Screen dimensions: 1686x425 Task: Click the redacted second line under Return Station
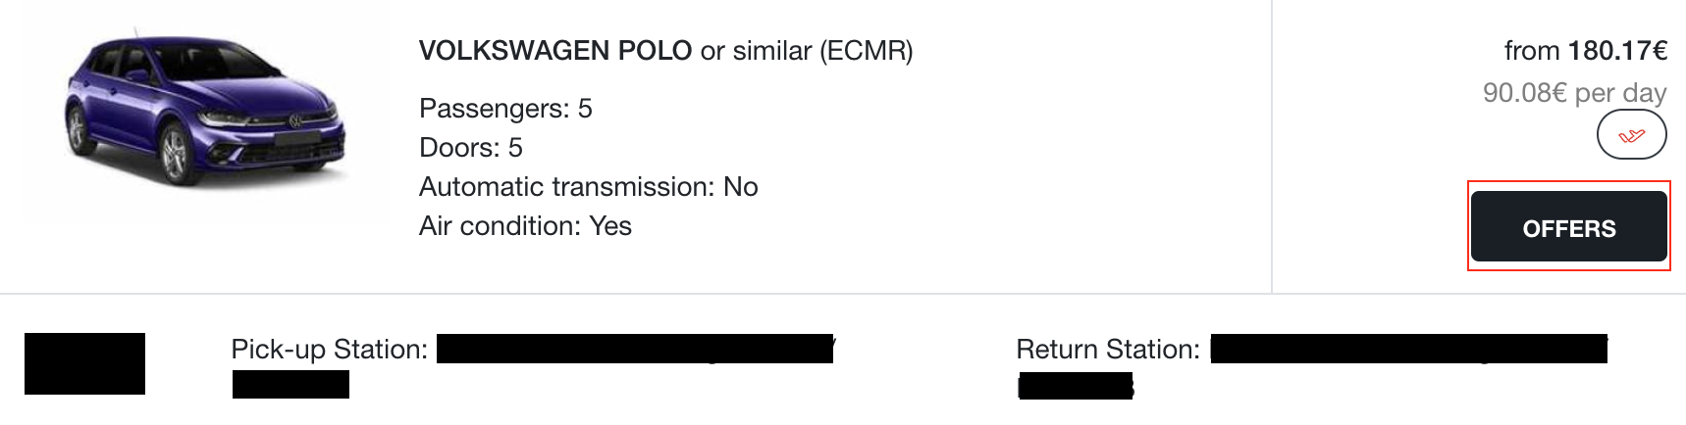(x=1076, y=386)
